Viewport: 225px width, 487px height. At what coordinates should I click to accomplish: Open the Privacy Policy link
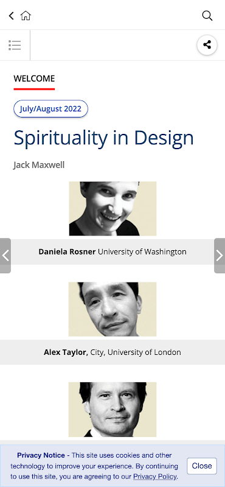pos(155,477)
